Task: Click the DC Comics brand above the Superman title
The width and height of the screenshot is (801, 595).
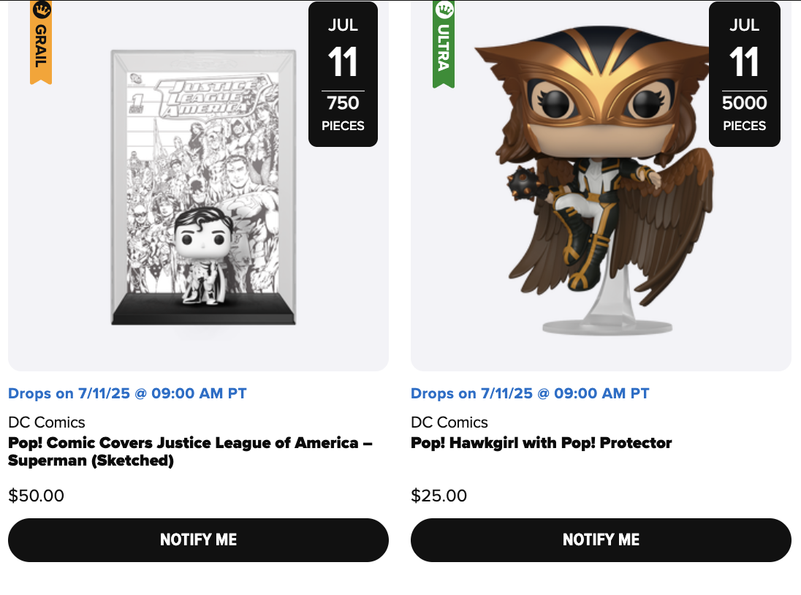Action: 47,422
